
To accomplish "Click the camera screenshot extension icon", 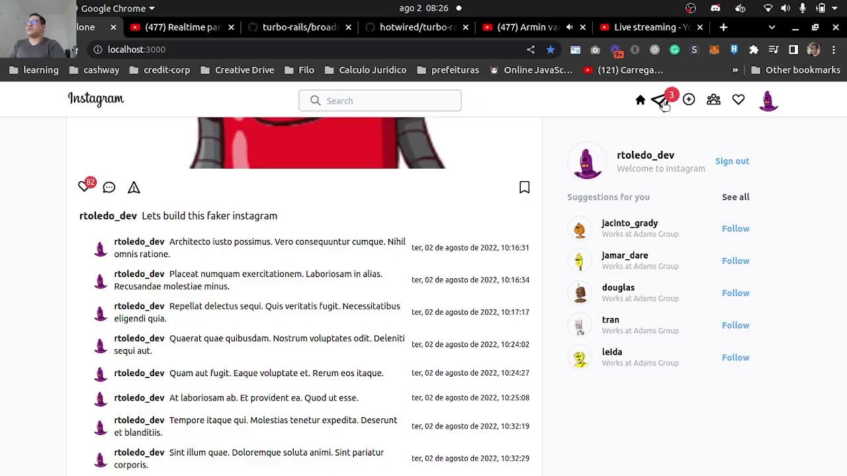I will tap(595, 50).
